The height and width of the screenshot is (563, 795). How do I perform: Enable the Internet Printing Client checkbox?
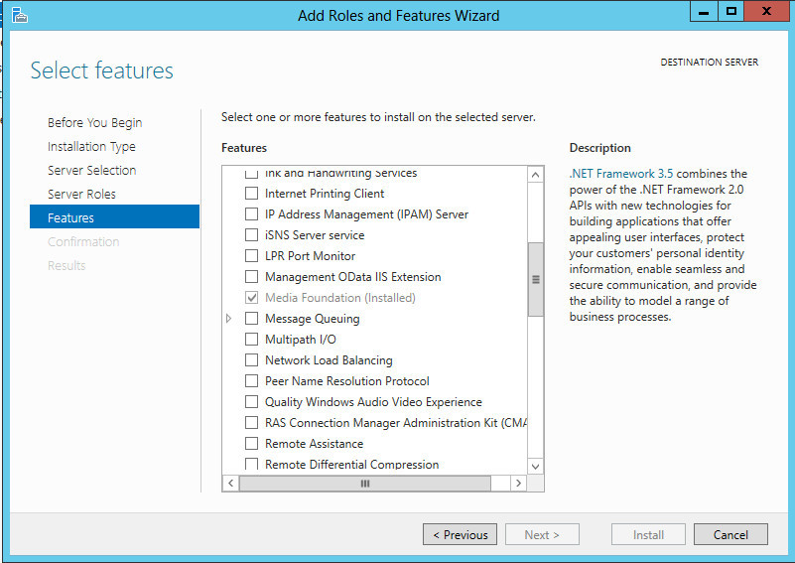(251, 194)
